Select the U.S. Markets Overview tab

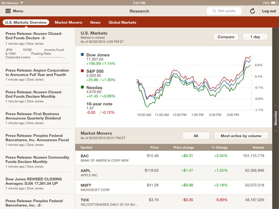[x=26, y=22]
